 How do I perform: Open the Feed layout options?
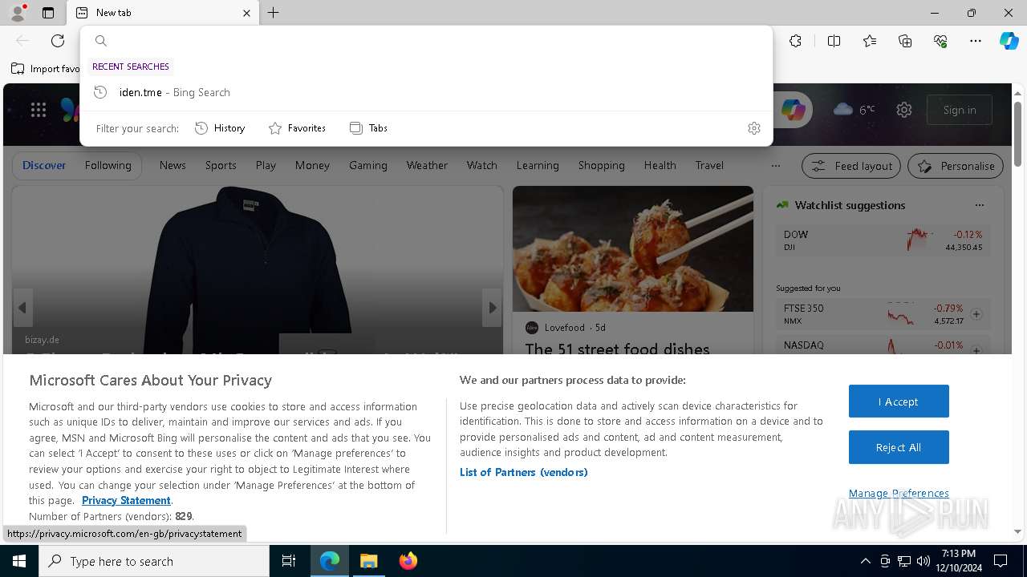pyautogui.click(x=852, y=166)
